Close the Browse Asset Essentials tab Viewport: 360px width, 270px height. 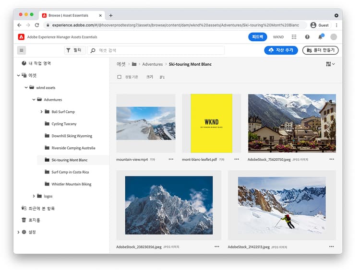pyautogui.click(x=100, y=15)
